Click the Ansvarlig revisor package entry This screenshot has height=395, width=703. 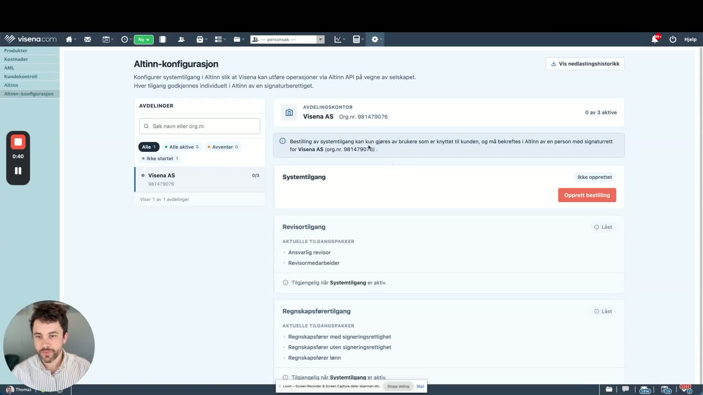click(x=309, y=253)
